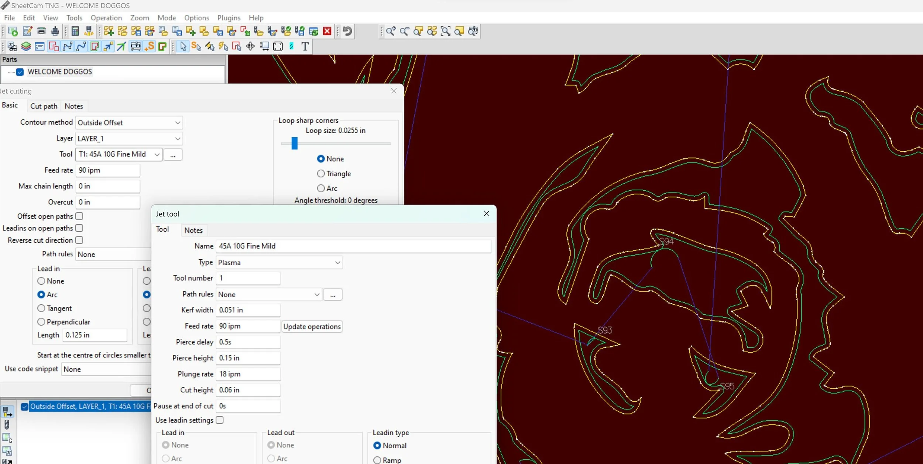This screenshot has height=464, width=923.
Task: Click the layers stack icon
Action: (26, 46)
